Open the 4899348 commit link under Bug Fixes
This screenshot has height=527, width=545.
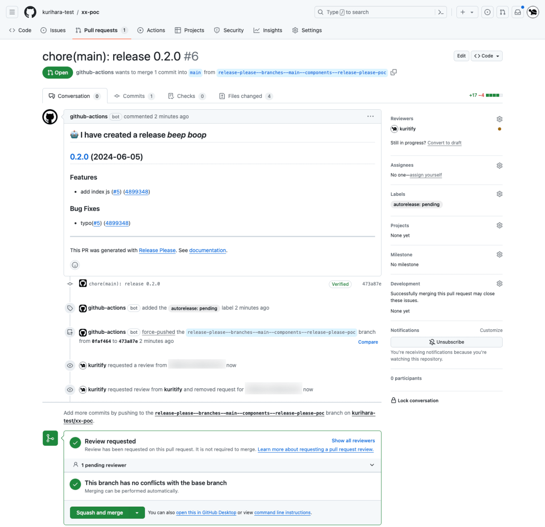click(117, 223)
